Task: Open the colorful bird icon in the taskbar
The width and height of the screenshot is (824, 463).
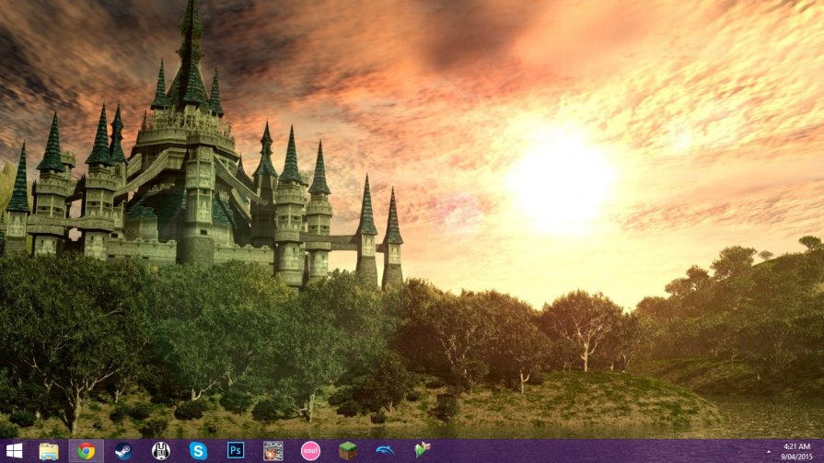Action: click(x=422, y=450)
